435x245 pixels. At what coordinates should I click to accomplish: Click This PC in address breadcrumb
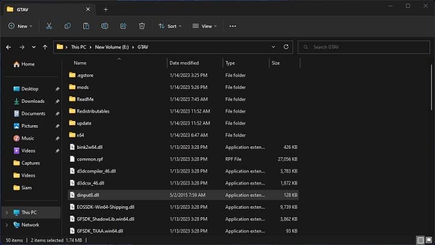[79, 47]
